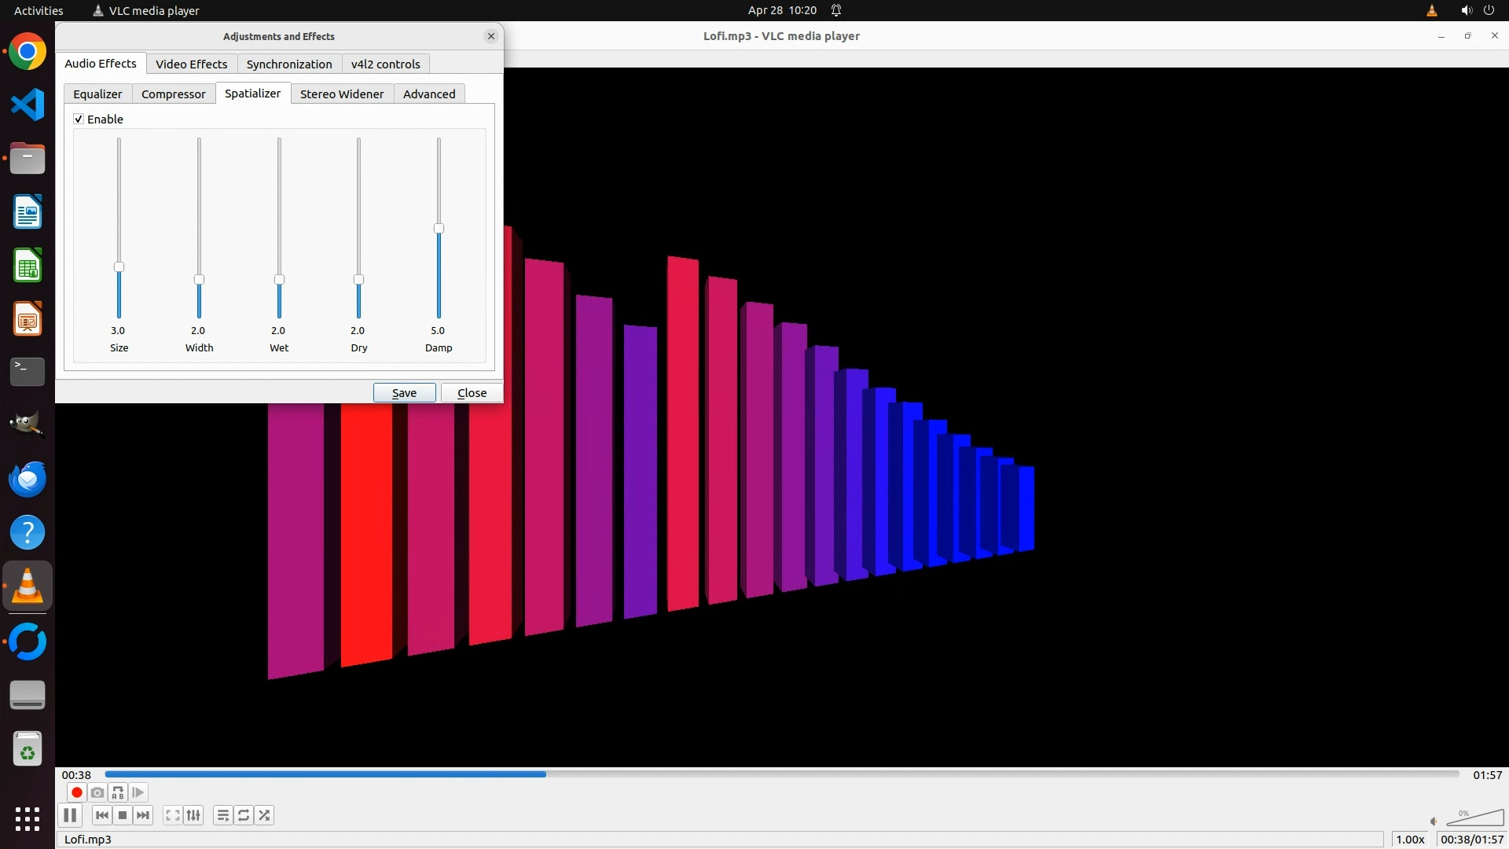Go to previous media in playlist
This screenshot has width=1509, height=849.
(x=101, y=815)
